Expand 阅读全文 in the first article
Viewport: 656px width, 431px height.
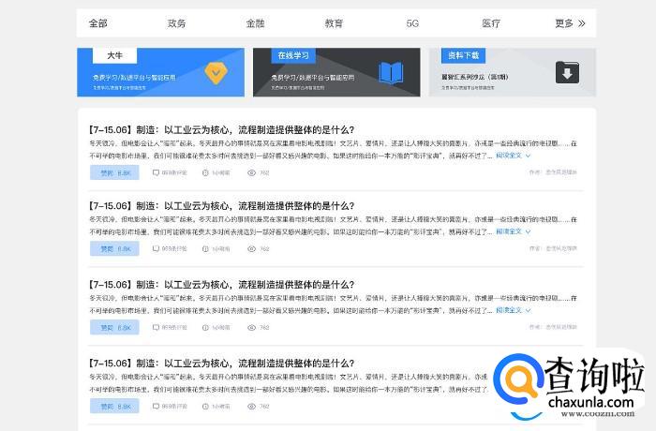tap(513, 156)
